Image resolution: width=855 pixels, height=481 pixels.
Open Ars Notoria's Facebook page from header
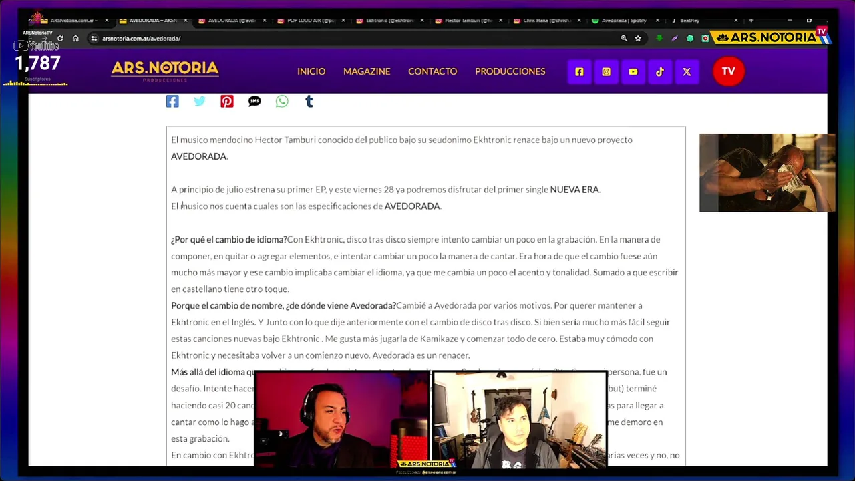[579, 71]
